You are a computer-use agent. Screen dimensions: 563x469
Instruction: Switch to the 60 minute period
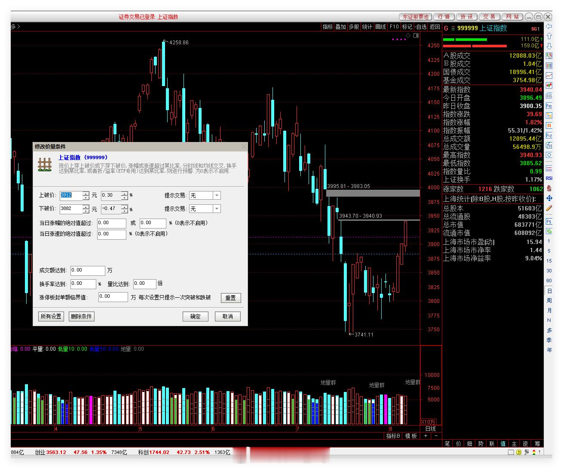[x=549, y=281]
